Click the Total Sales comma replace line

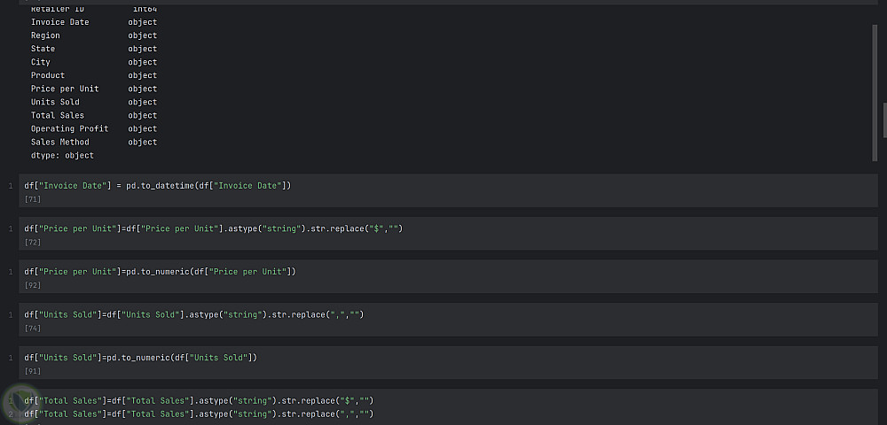pyautogui.click(x=200, y=413)
